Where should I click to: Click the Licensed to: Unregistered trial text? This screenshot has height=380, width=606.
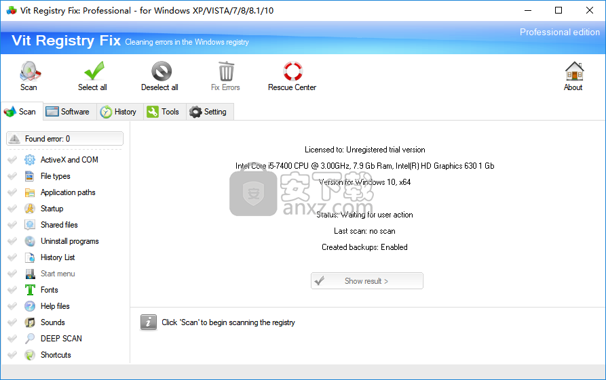pos(365,150)
